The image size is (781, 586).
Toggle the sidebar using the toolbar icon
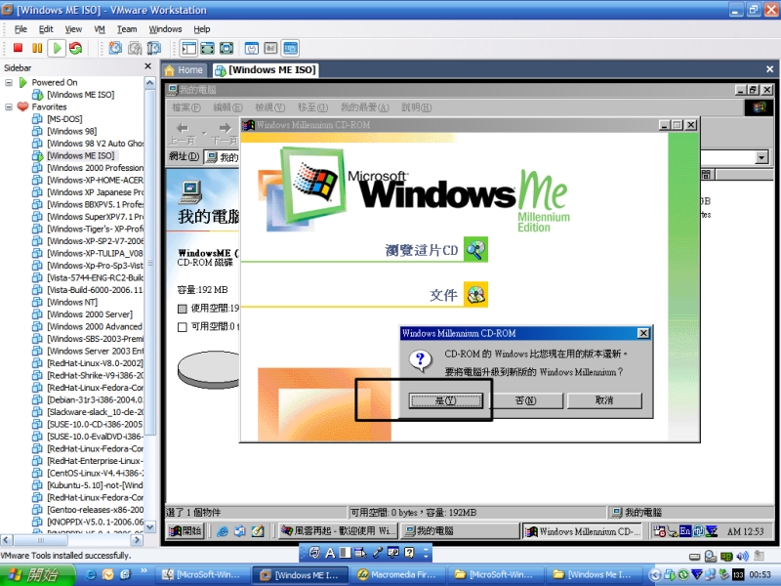click(x=188, y=48)
